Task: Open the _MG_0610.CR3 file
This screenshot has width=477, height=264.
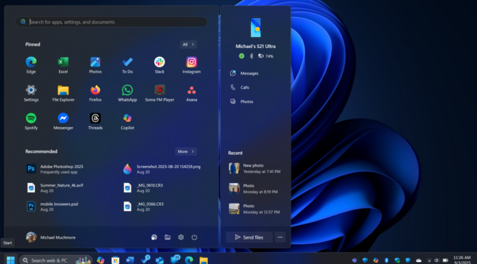Action: click(144, 188)
